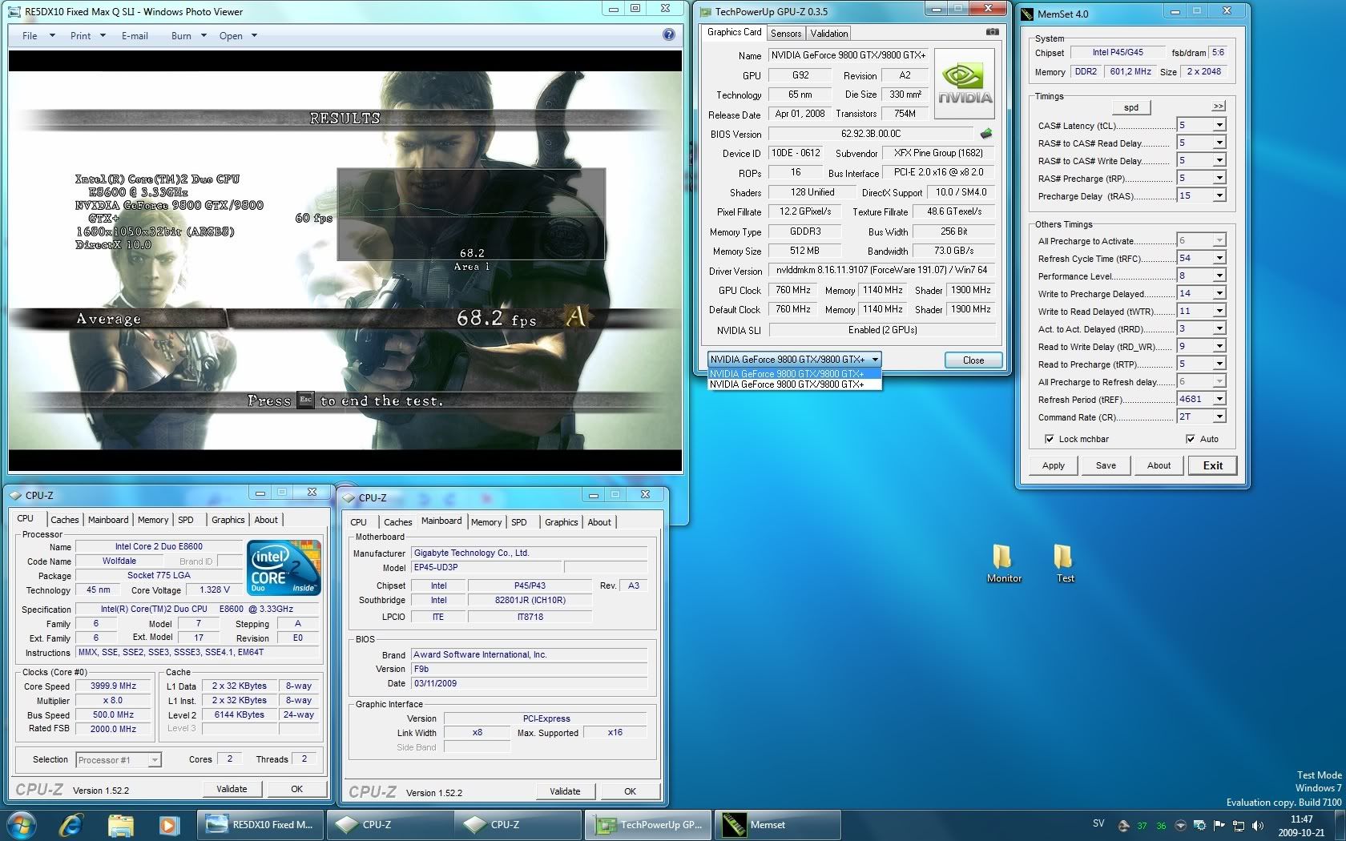
Task: Switch to Memset taskbar button
Action: 776,824
